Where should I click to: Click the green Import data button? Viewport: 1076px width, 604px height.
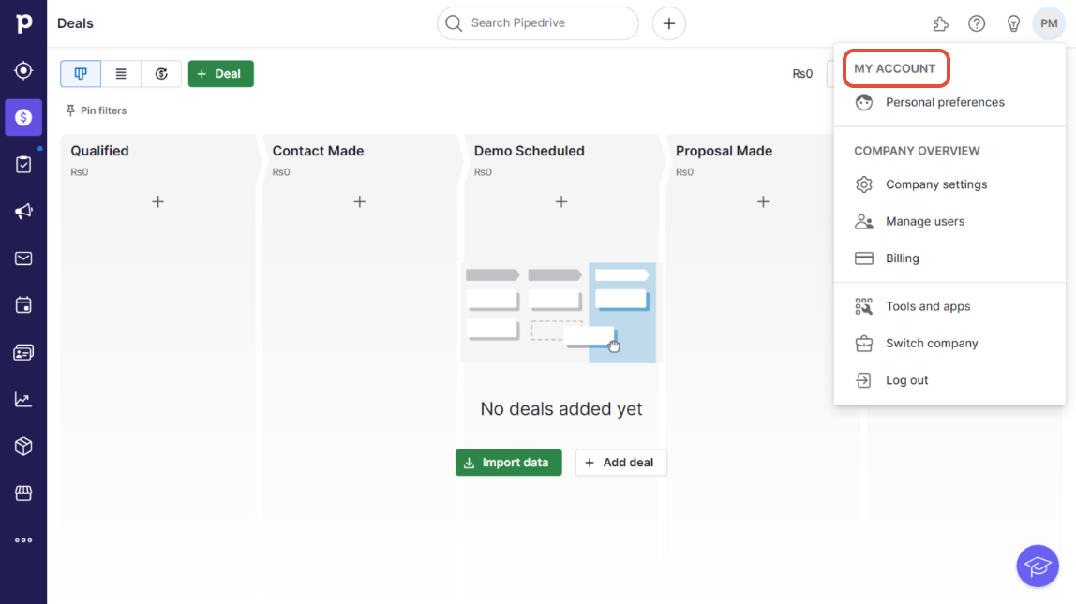(x=509, y=463)
